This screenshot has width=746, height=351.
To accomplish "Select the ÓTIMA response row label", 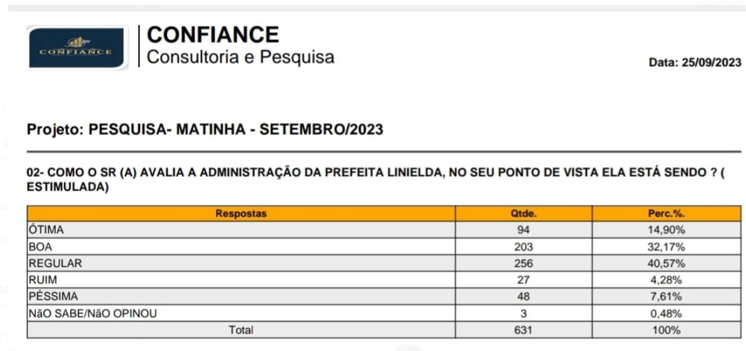I will coord(46,230).
